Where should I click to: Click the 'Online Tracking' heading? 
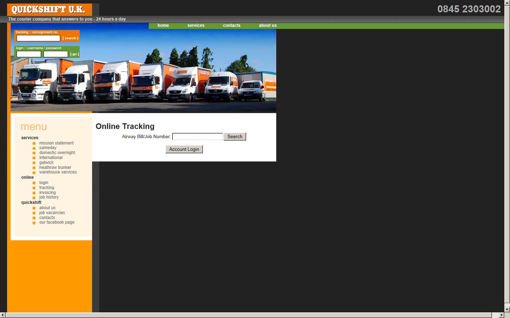point(125,126)
